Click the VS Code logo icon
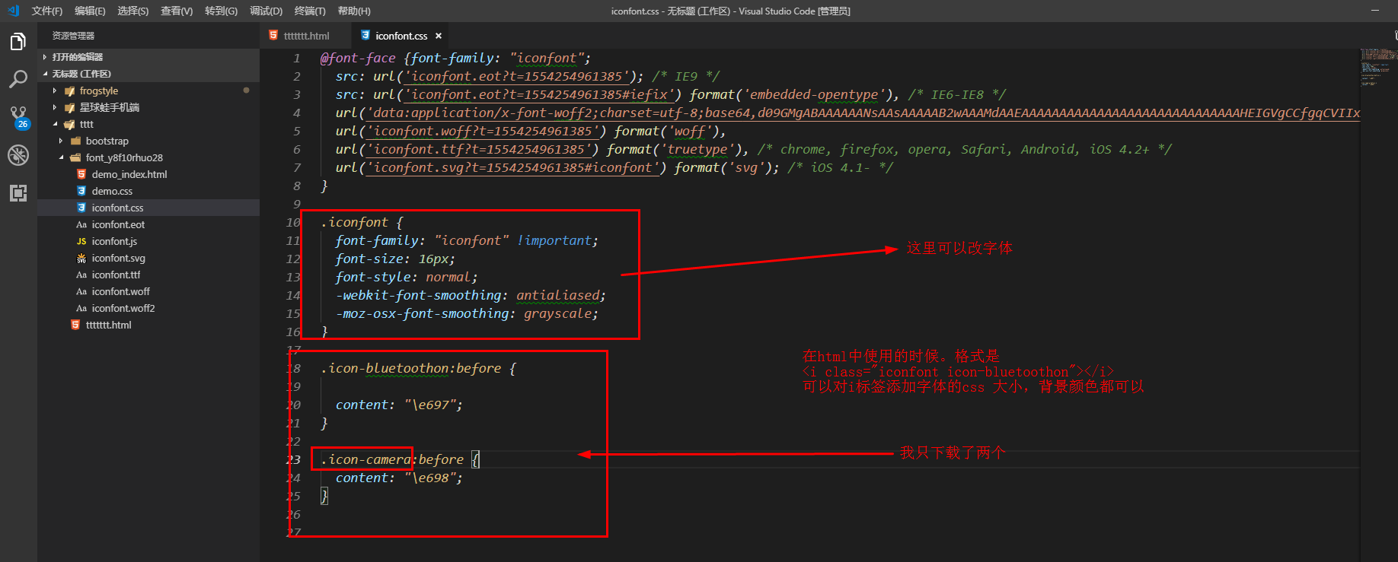The image size is (1398, 562). point(13,11)
